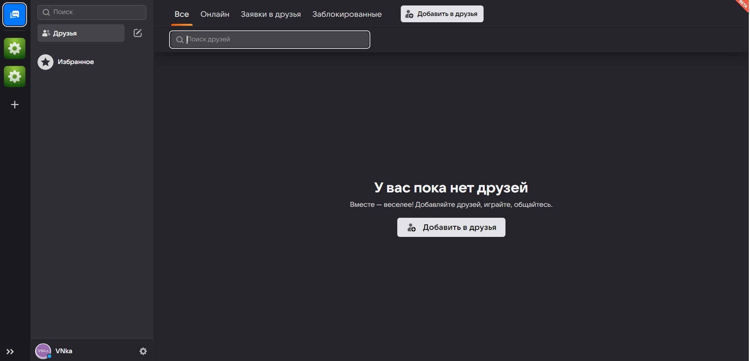Open the first green gear server
This screenshot has height=361, width=750.
tap(14, 48)
